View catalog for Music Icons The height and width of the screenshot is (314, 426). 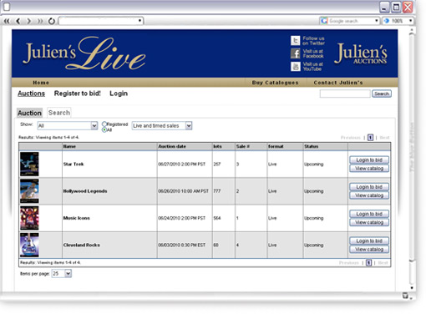tap(369, 222)
